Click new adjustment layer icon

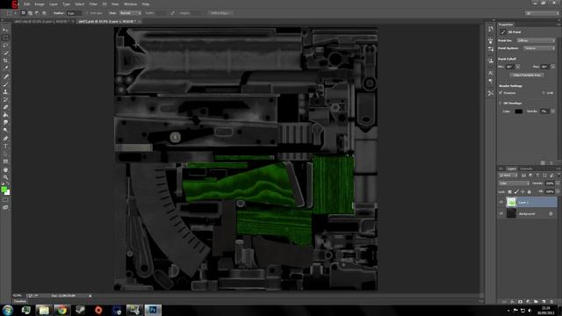pyautogui.click(x=528, y=302)
